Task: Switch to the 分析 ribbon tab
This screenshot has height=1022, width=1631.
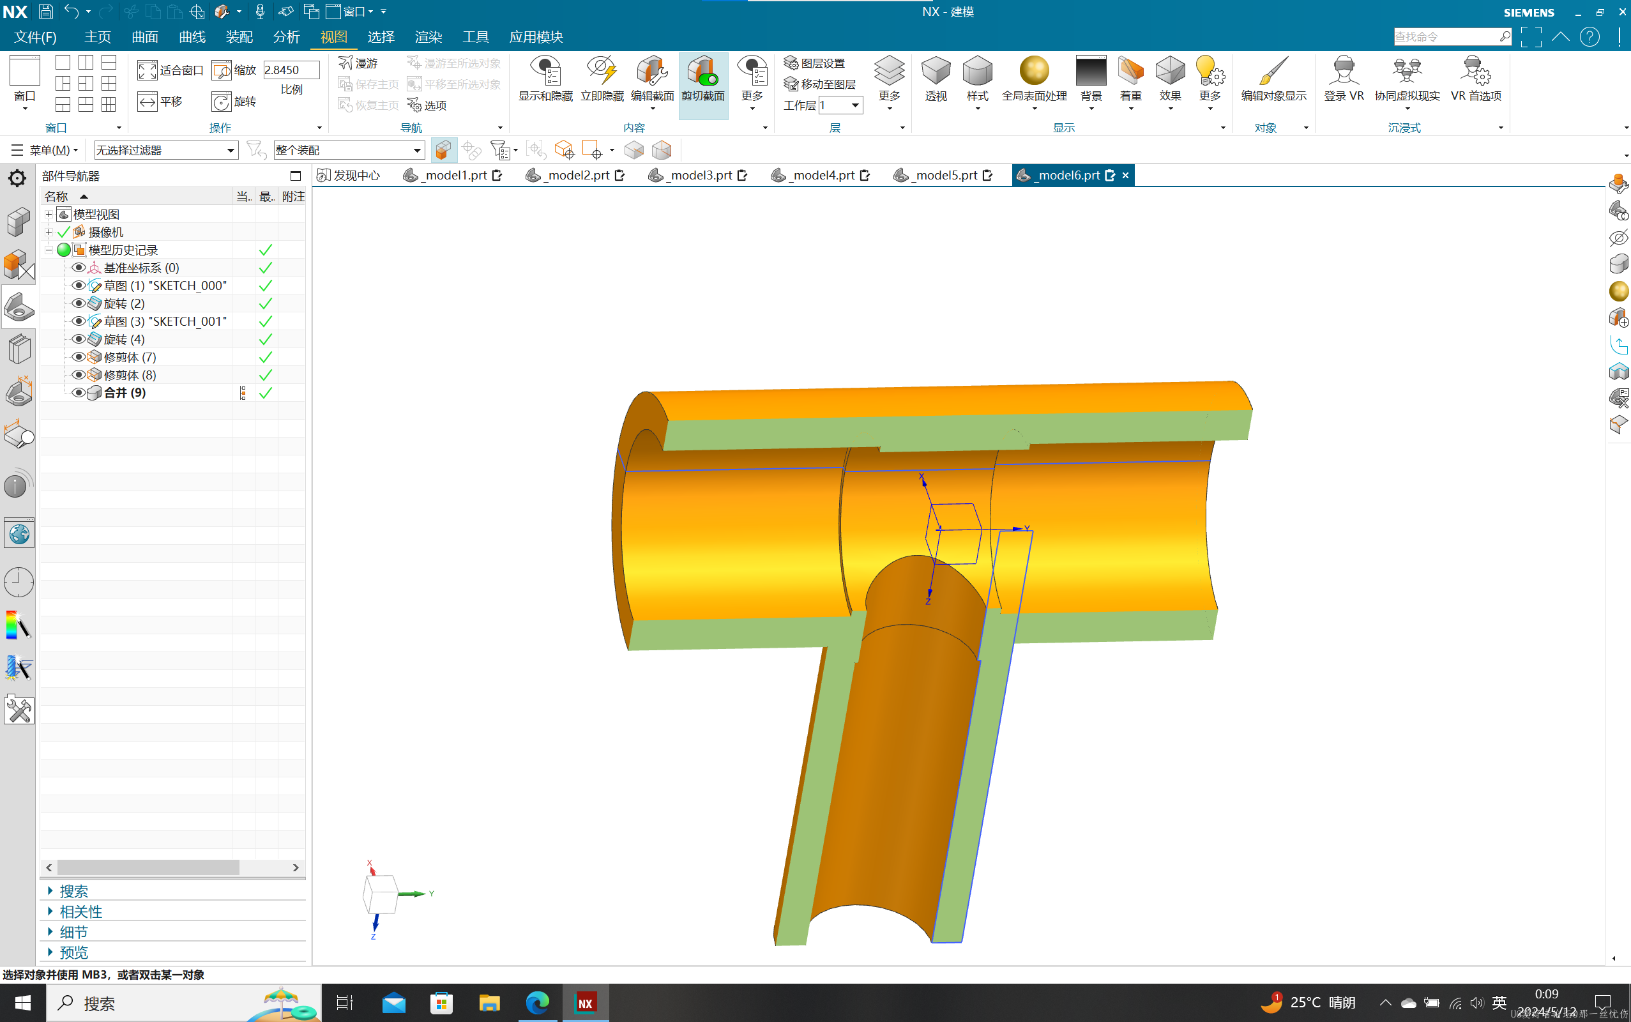Action: [x=287, y=36]
